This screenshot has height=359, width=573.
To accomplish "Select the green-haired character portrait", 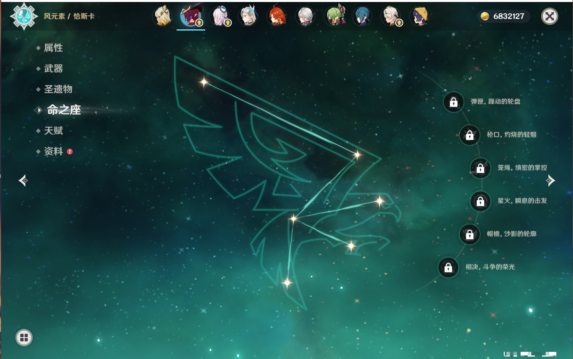I will (335, 17).
